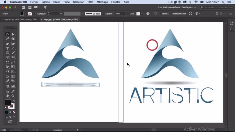Image resolution: width=235 pixels, height=132 pixels.
Task: Select the Hand tool
Action: point(7,96)
